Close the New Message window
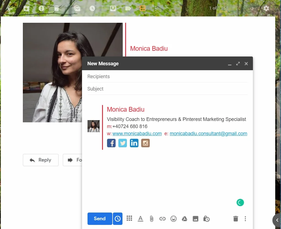 (246, 64)
